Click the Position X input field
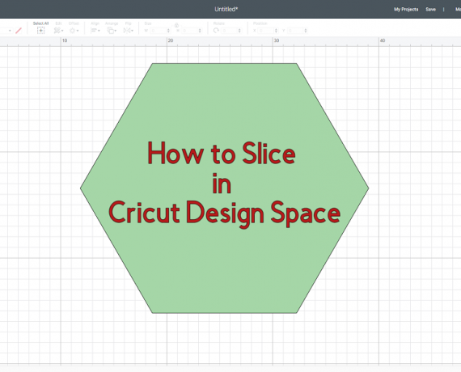461x372 pixels. [x=266, y=31]
